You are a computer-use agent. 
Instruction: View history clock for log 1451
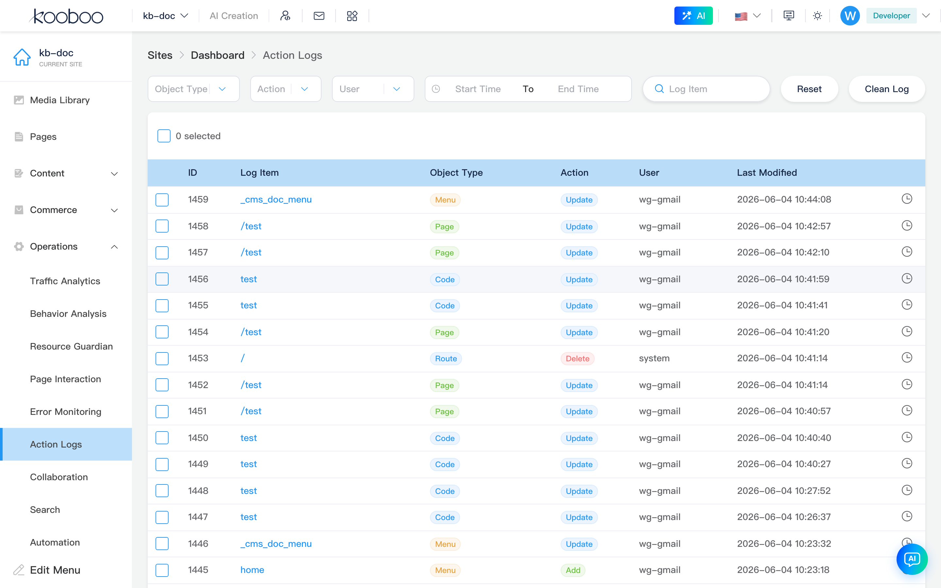click(907, 410)
